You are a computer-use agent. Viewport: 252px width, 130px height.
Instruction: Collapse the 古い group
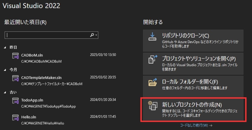click(5, 92)
